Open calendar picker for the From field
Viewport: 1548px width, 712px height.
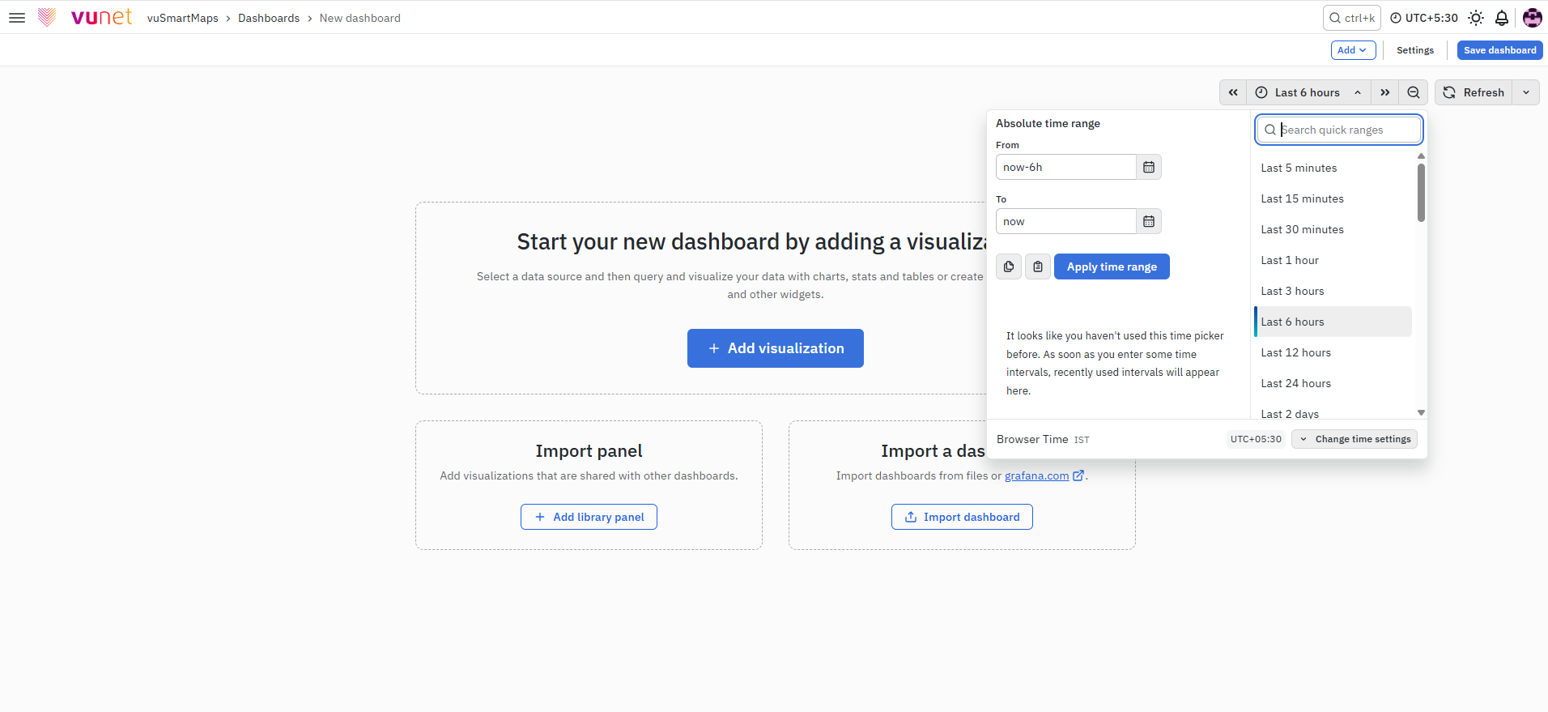[1149, 167]
